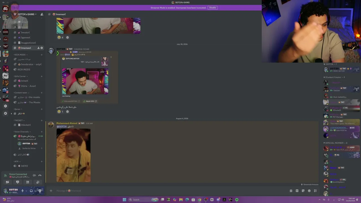Open user settings gear

pos(40,191)
